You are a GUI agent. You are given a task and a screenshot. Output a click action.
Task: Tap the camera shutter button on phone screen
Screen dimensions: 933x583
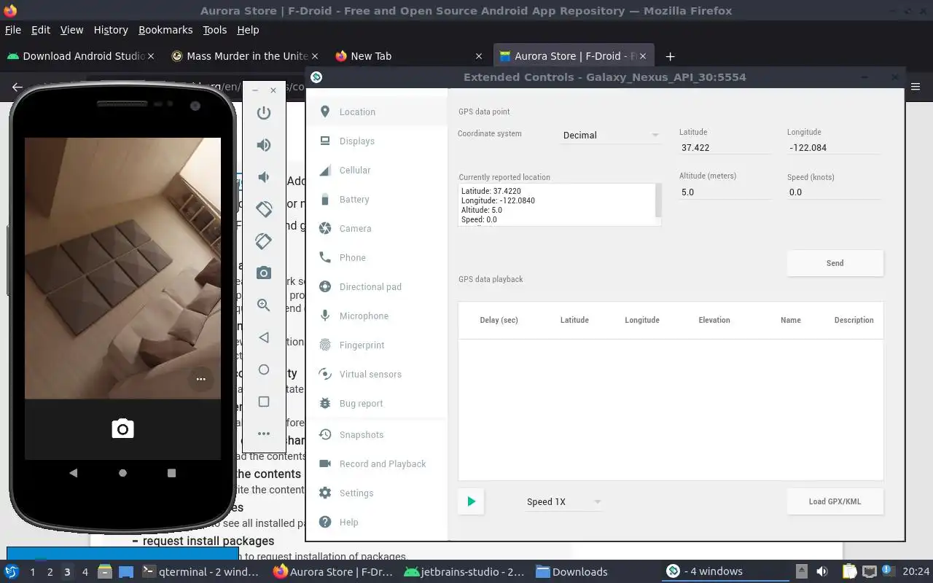122,429
